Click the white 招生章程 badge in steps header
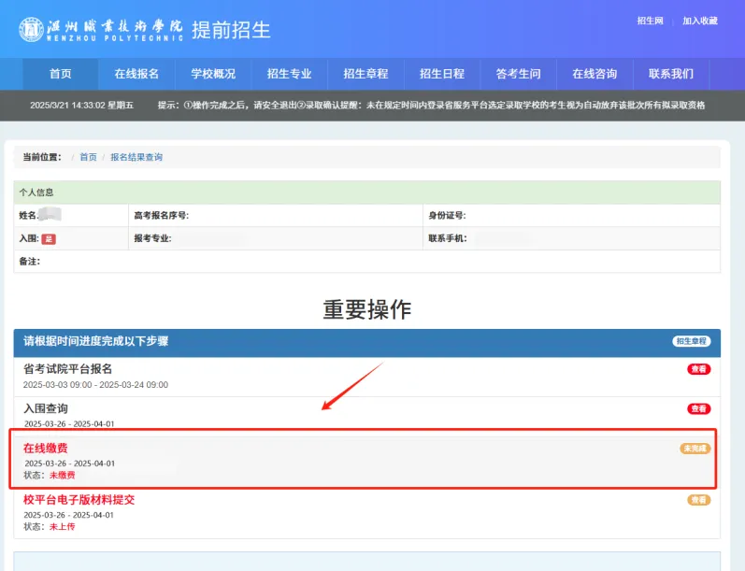 tap(692, 341)
